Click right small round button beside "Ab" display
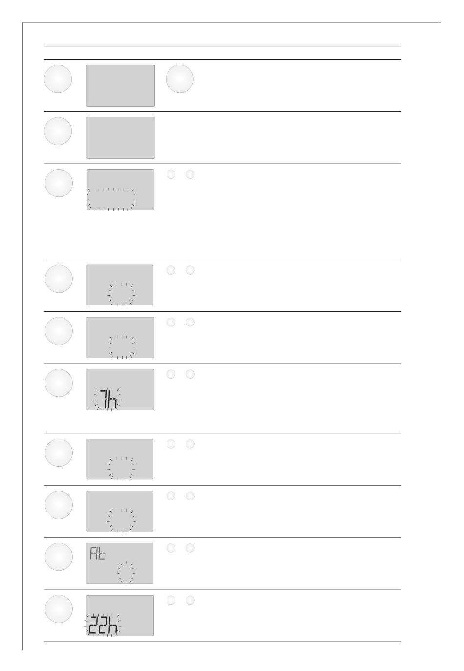The width and height of the screenshot is (464, 671). pyautogui.click(x=190, y=548)
